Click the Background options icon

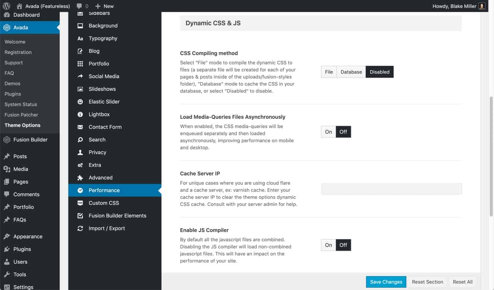(80, 26)
